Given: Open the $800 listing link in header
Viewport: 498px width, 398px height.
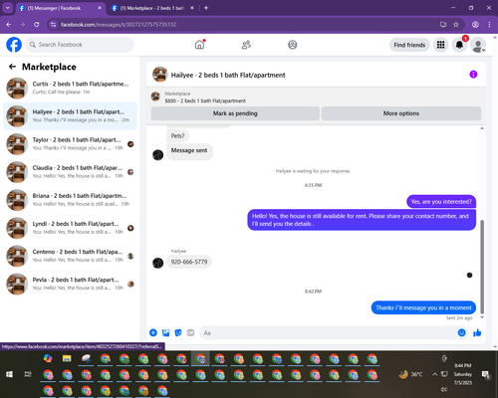Looking at the screenshot, I should tap(205, 100).
